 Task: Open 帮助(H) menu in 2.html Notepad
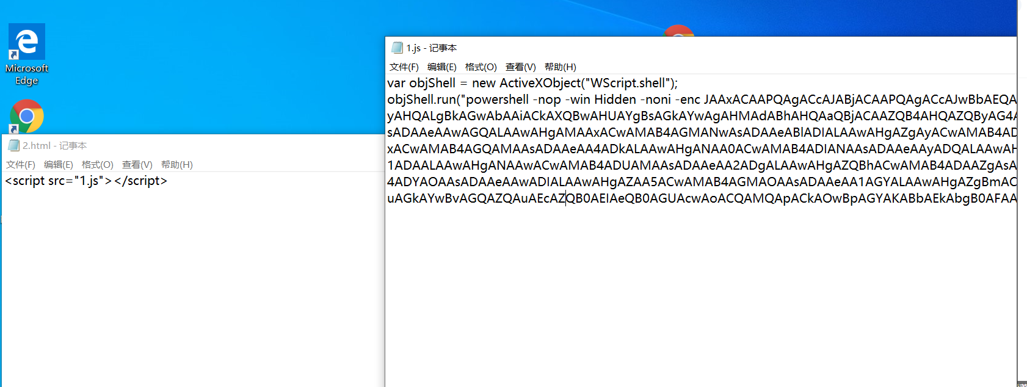(177, 165)
